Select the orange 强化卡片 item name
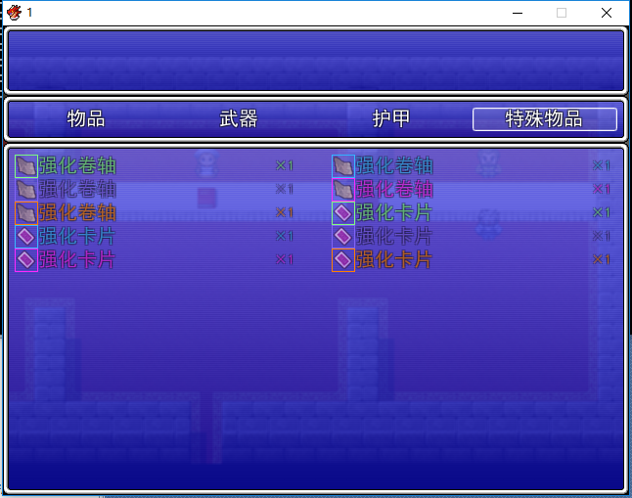The height and width of the screenshot is (498, 632). (x=394, y=260)
